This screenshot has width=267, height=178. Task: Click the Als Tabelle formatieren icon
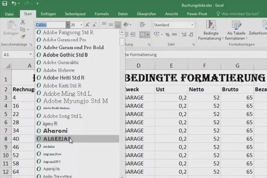tap(235, 25)
